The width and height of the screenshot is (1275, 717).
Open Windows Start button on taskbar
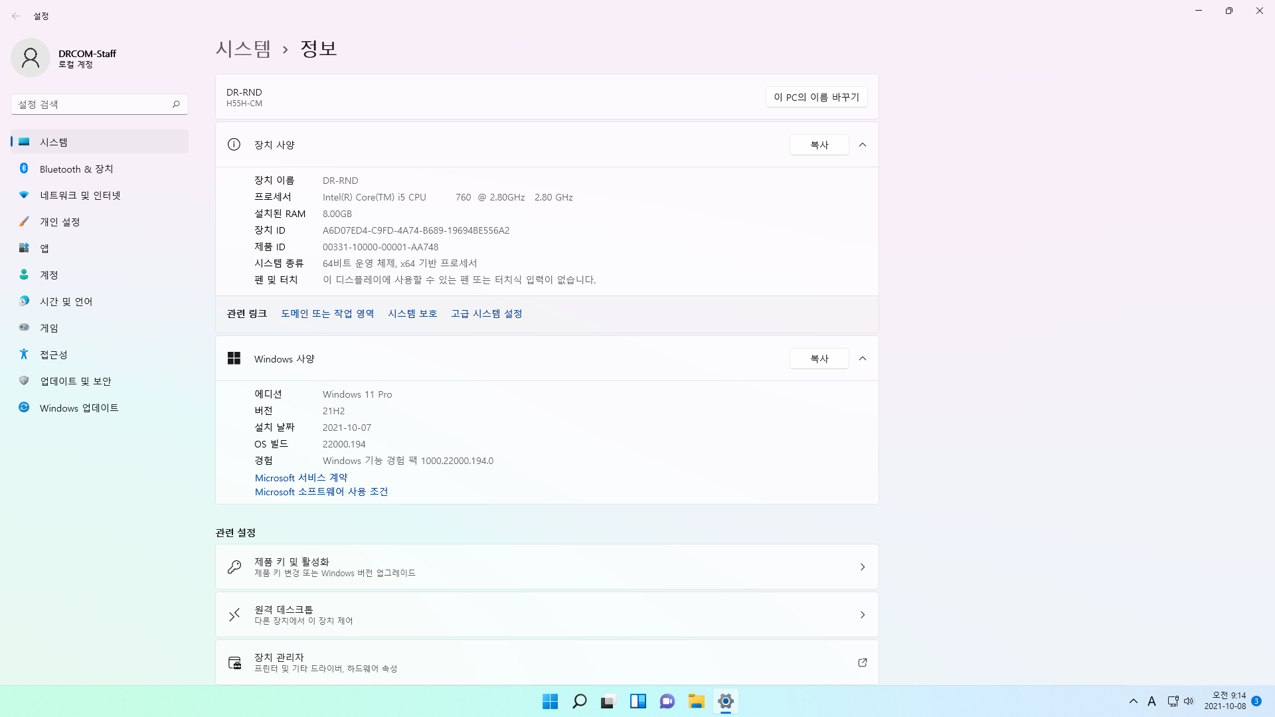click(550, 701)
